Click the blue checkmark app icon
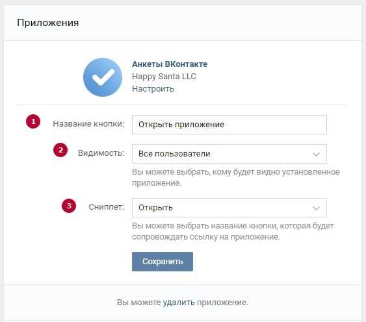 pyautogui.click(x=103, y=77)
